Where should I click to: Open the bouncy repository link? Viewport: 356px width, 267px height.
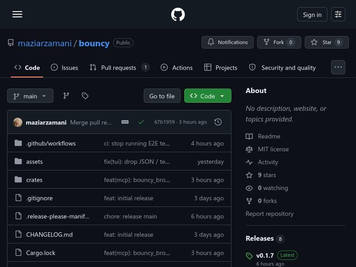coord(94,43)
